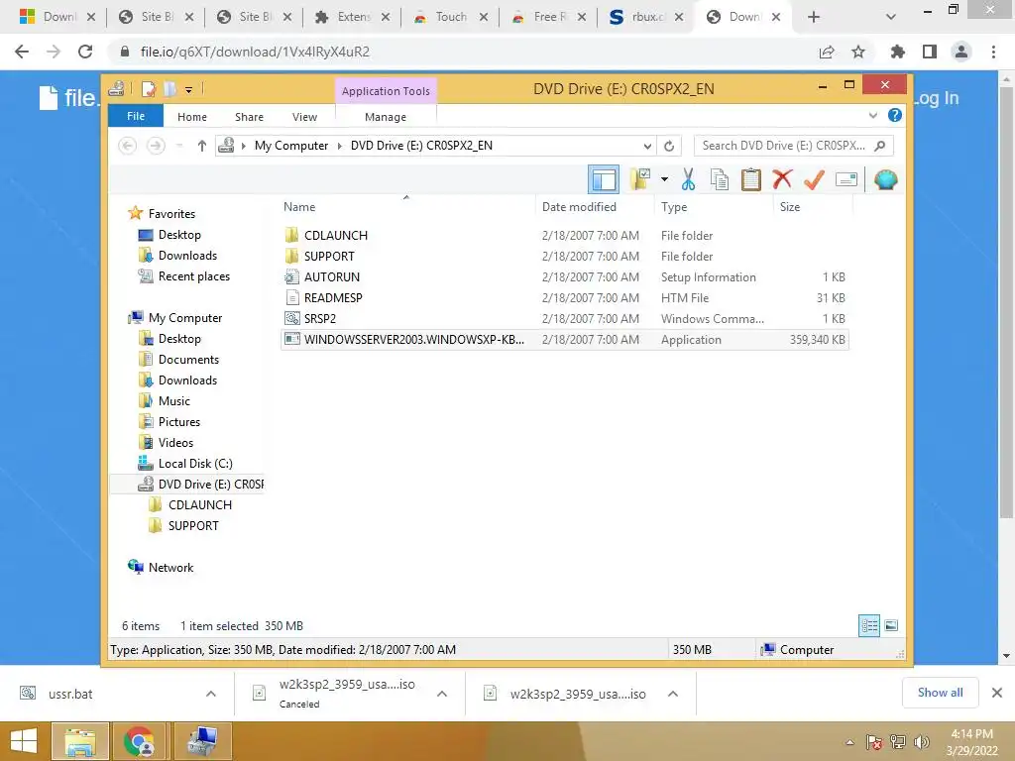This screenshot has width=1015, height=761.
Task: Click the blue shell icon in toolbar
Action: coord(885,179)
